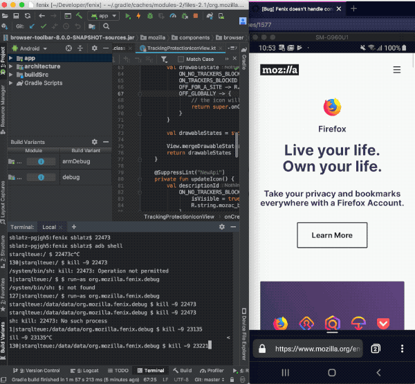Screen dimensions: 415x384
Task: Open AVD Manager device icon
Action: (221, 16)
